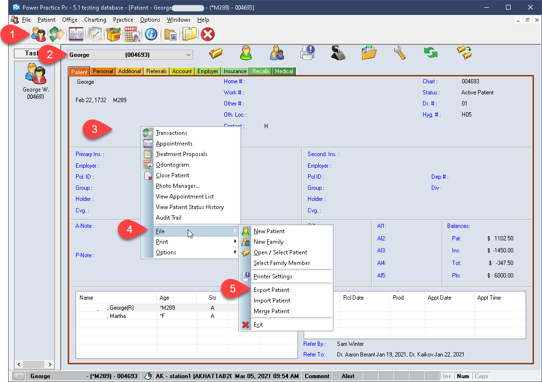This screenshot has height=382, width=542.
Task: Open the Patient module from the main toolbar
Action: (39, 34)
